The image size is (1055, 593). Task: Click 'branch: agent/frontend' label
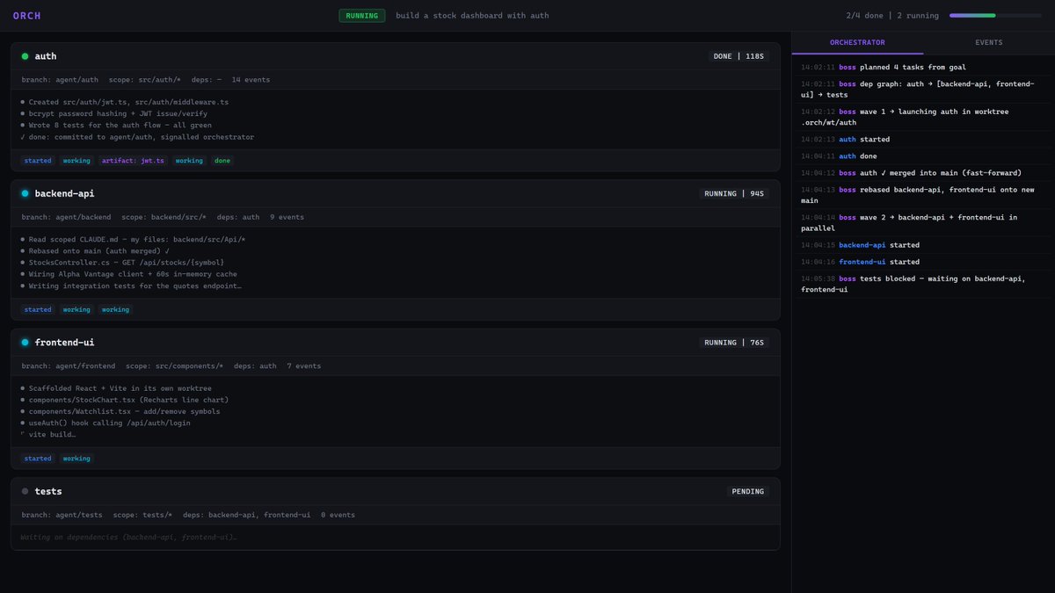click(x=69, y=366)
